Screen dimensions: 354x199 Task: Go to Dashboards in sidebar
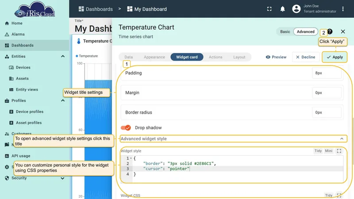tap(35, 46)
